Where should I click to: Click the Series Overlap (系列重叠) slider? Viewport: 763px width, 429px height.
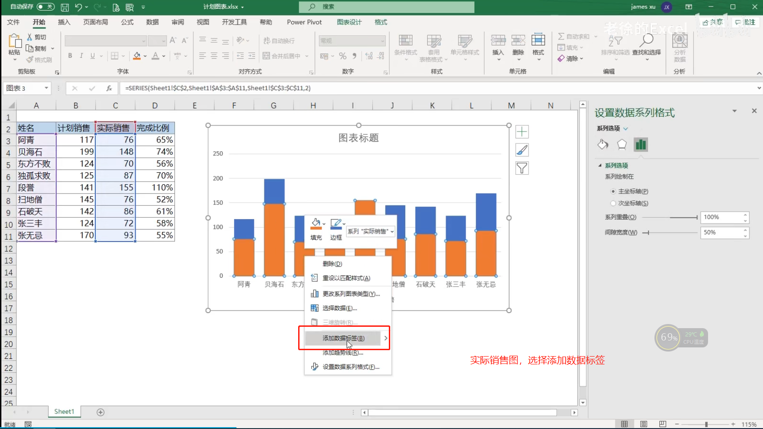click(x=670, y=217)
